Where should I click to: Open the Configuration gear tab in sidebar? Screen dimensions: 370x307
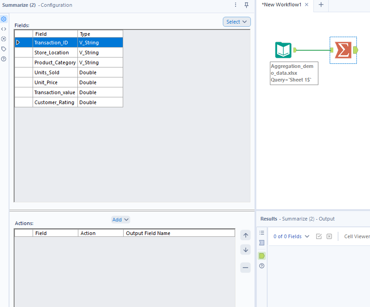pos(4,19)
